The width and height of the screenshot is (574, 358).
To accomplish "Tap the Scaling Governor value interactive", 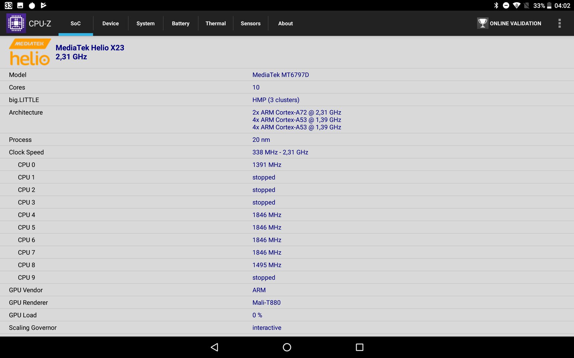I will [267, 328].
